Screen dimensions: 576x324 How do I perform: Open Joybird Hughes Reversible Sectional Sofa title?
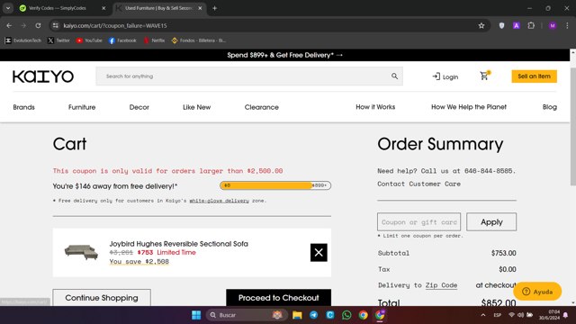tap(178, 244)
